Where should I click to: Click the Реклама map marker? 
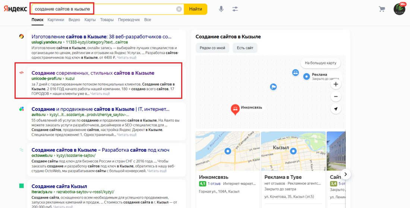point(306,76)
